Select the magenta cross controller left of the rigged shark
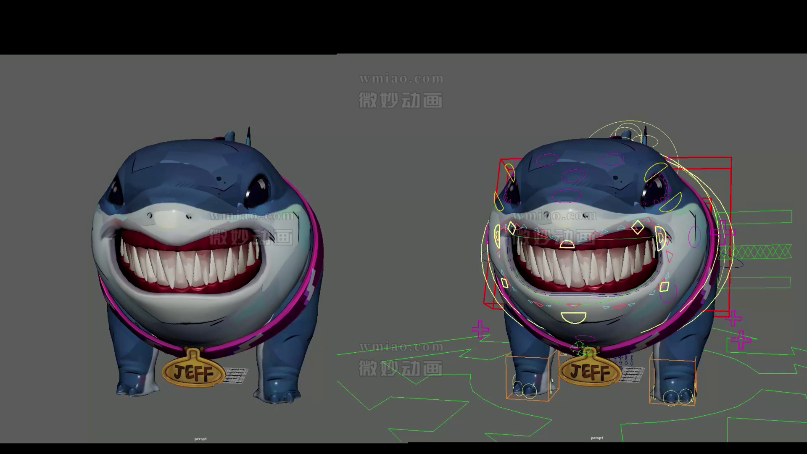The height and width of the screenshot is (454, 807). [x=480, y=329]
